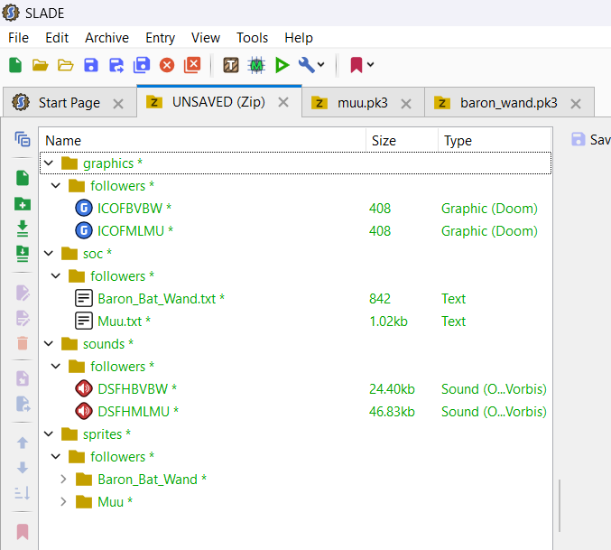Expand the Baron_Bat_Wand folder
Image resolution: width=611 pixels, height=550 pixels.
point(63,479)
